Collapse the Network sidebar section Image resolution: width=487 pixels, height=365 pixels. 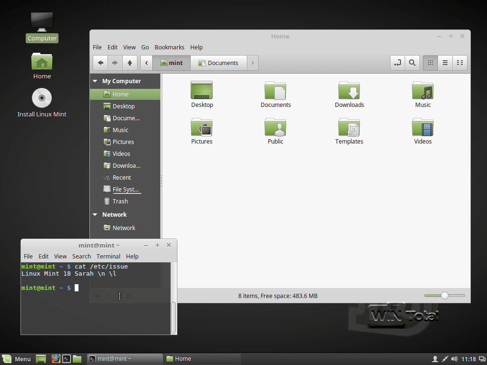(95, 214)
